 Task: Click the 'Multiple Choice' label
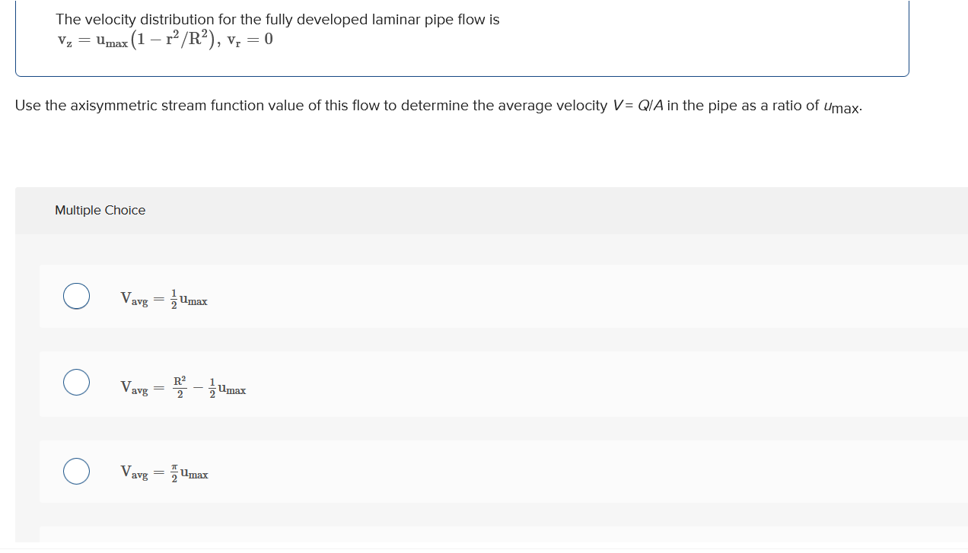click(x=100, y=210)
